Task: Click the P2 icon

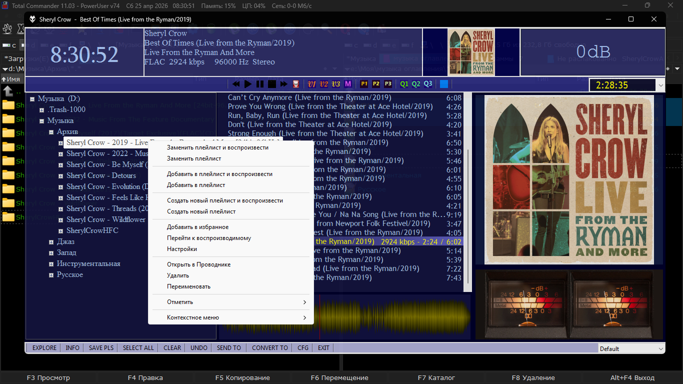Action: [375, 84]
